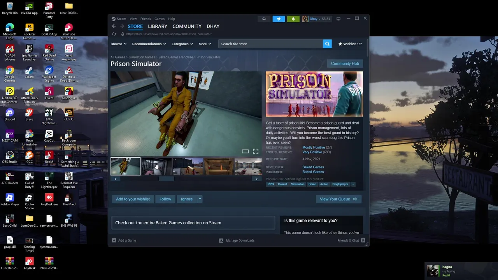Screen dimensions: 498x280
Task: Click the Ignore button
Action: 187,199
